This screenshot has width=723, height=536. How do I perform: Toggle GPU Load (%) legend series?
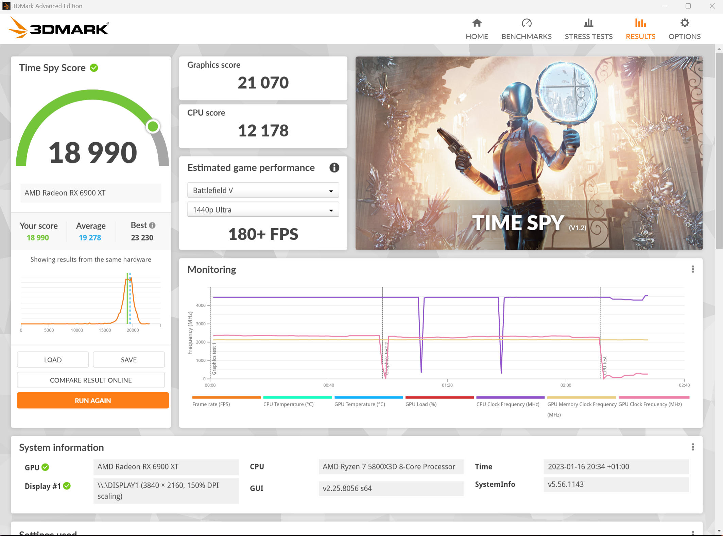[421, 404]
